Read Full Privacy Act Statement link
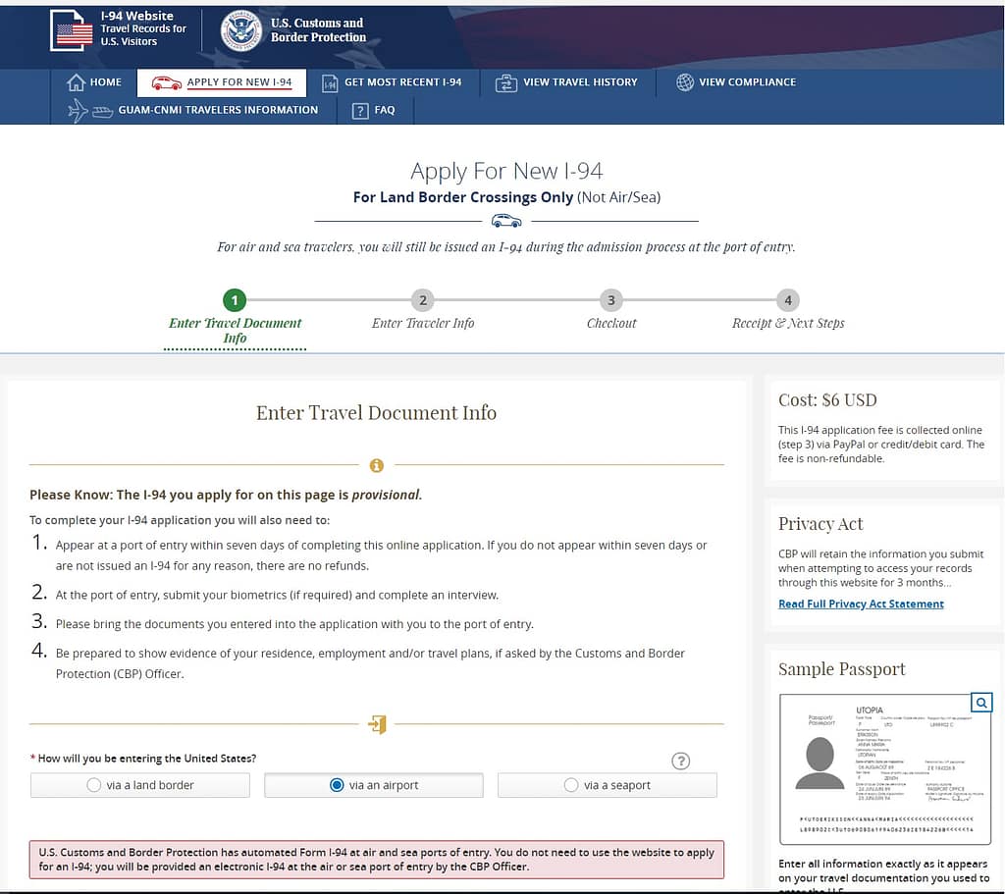Viewport: 1005px width, 894px height. pyautogui.click(x=861, y=604)
